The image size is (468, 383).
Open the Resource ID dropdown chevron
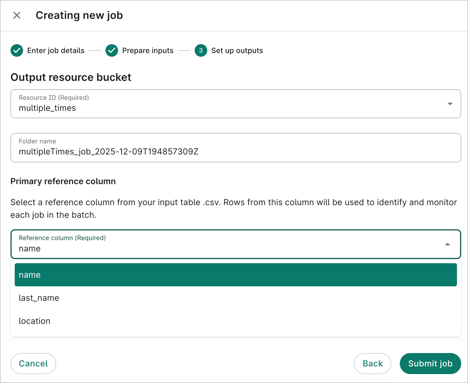450,104
